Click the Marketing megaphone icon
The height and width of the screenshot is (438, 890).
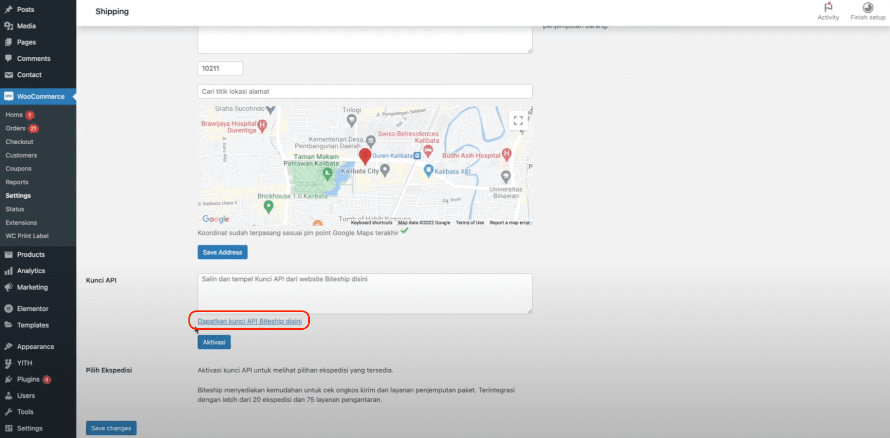coord(9,287)
